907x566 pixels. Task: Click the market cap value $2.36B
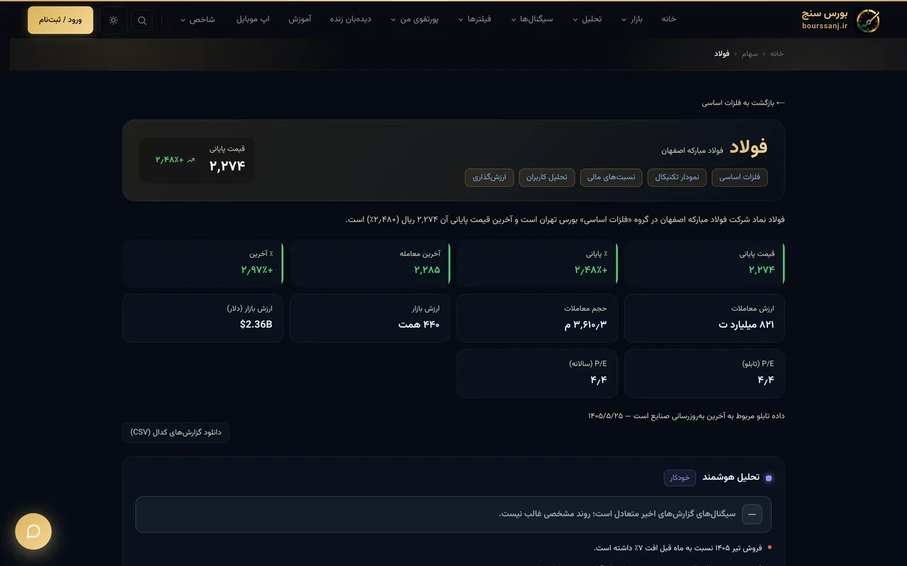256,325
